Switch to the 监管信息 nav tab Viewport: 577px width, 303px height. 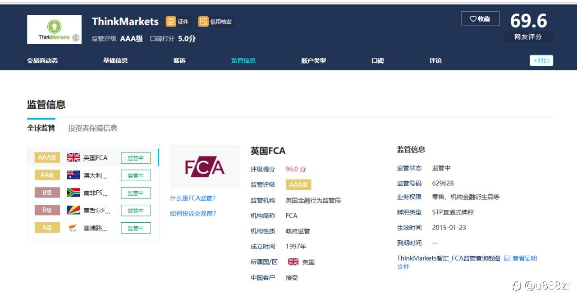[x=243, y=60]
